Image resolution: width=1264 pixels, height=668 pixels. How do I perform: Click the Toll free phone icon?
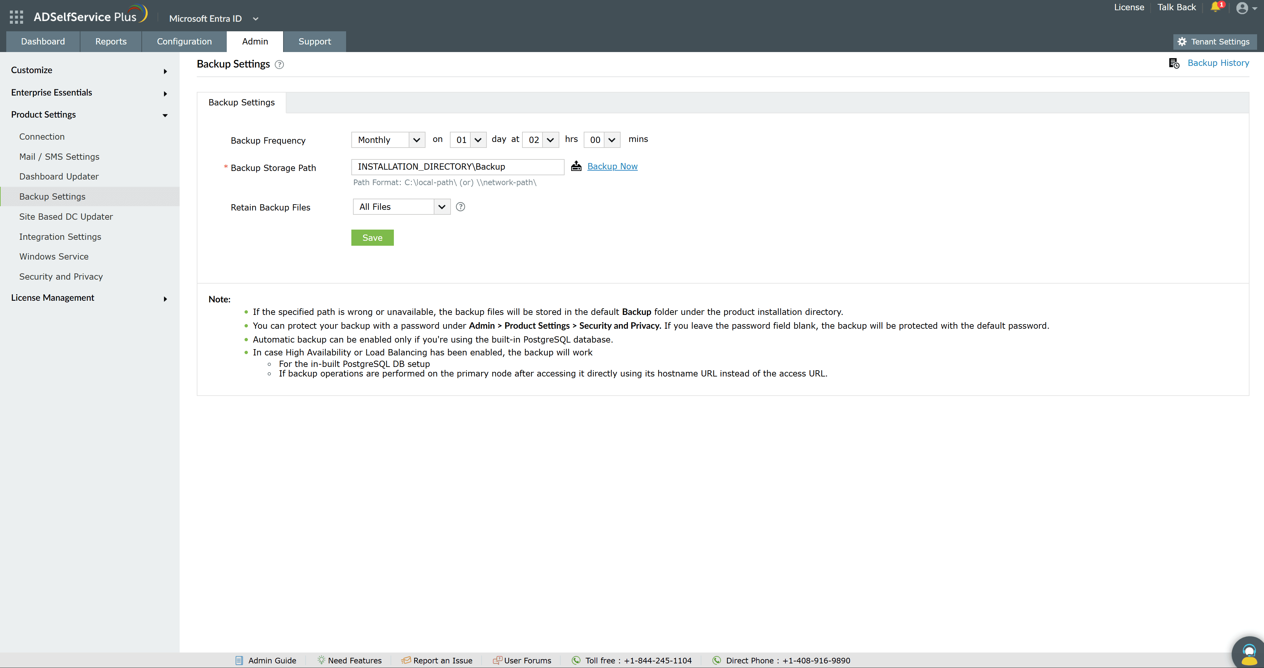click(x=576, y=660)
